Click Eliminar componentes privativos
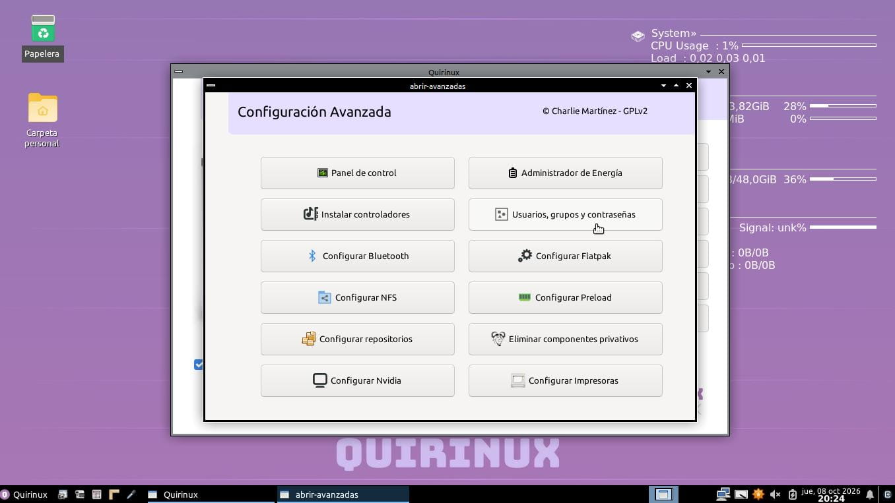Image resolution: width=895 pixels, height=503 pixels. [x=565, y=339]
